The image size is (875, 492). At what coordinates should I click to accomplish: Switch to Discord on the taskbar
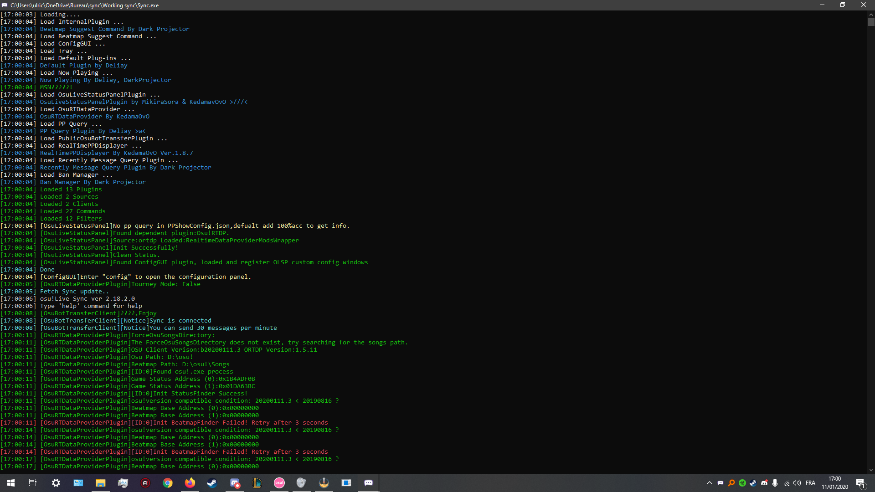(x=235, y=483)
